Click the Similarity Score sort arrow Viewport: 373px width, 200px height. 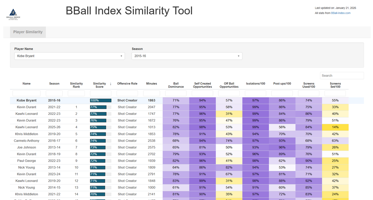tap(111, 84)
